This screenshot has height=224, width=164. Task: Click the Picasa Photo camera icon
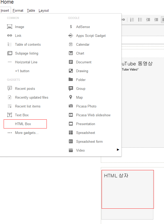[71, 106]
